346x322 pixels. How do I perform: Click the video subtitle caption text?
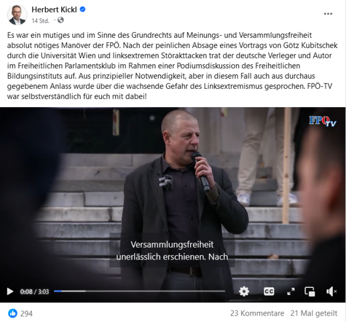pos(172,251)
